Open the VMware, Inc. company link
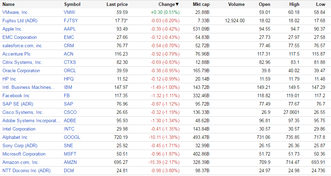This screenshot has width=331, height=176. [16, 12]
